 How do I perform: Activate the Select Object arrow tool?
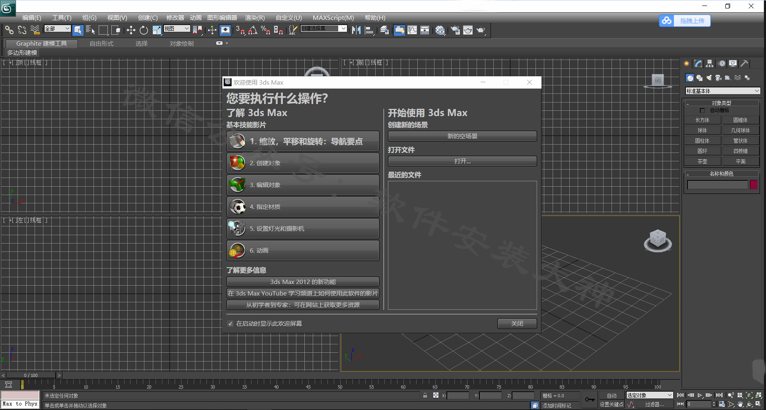78,30
